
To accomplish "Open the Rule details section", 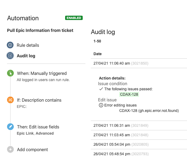I will pyautogui.click(x=28, y=45).
